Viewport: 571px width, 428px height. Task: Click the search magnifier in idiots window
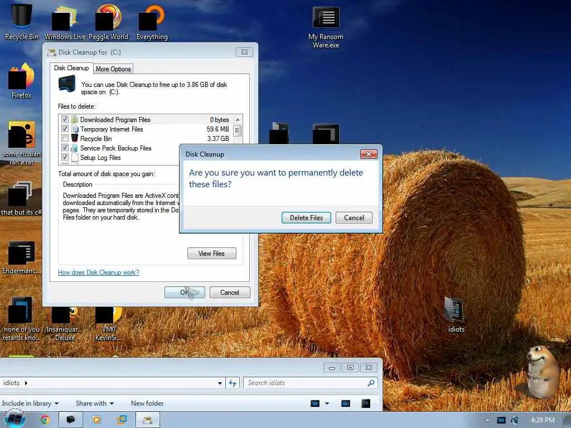(x=371, y=383)
